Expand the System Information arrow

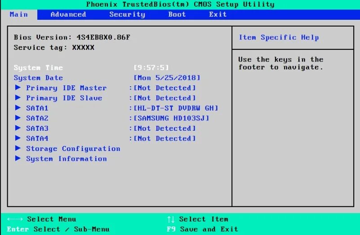click(18, 158)
